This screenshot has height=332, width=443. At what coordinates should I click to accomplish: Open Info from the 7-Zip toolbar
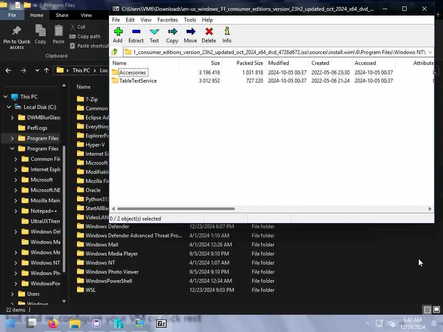click(227, 35)
